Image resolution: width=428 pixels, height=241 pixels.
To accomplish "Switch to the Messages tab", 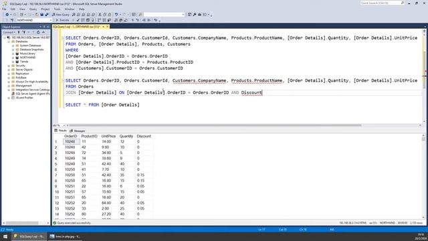I will point(78,131).
